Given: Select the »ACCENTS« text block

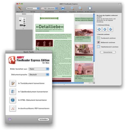Looking at the screenshot, I should (x=83, y=58).
